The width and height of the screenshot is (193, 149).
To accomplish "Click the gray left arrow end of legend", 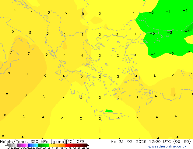I will 7,145.
